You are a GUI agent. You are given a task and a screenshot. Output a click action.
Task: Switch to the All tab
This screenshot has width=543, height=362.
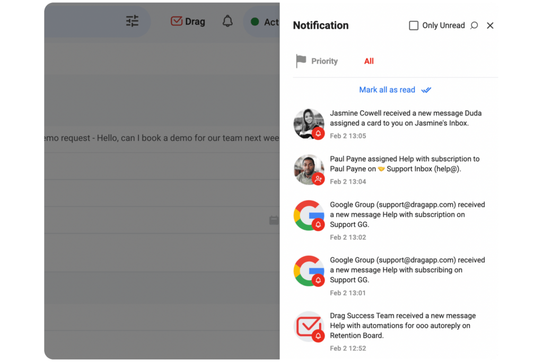click(369, 61)
